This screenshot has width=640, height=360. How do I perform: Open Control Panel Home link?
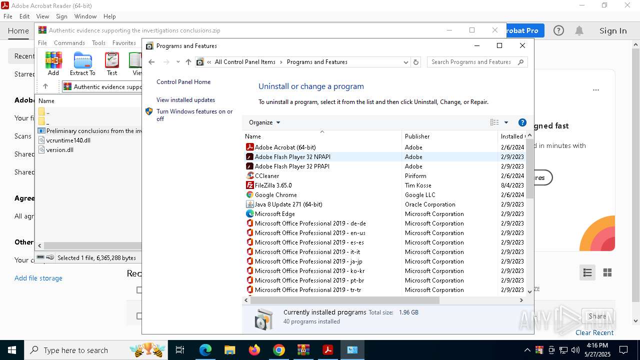pos(183,82)
